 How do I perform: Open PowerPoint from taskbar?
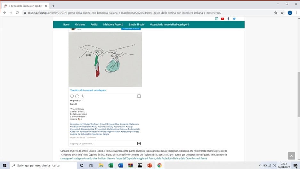pyautogui.click(x=150, y=165)
